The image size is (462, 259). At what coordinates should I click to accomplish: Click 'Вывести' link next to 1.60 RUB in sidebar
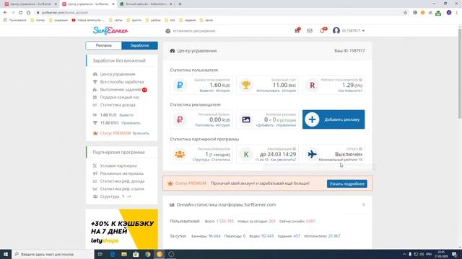pyautogui.click(x=126, y=115)
